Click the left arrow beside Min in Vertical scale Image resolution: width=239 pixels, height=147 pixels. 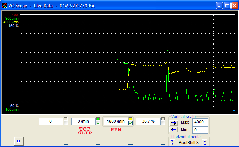(x=173, y=130)
